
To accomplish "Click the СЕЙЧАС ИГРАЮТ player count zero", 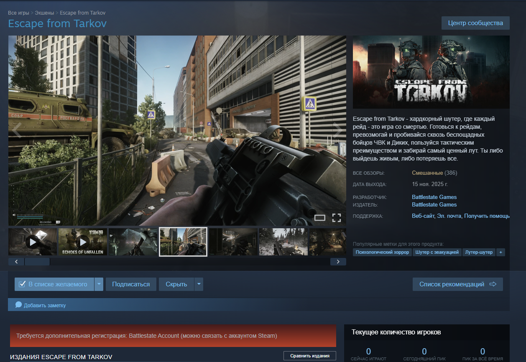I will pos(368,352).
